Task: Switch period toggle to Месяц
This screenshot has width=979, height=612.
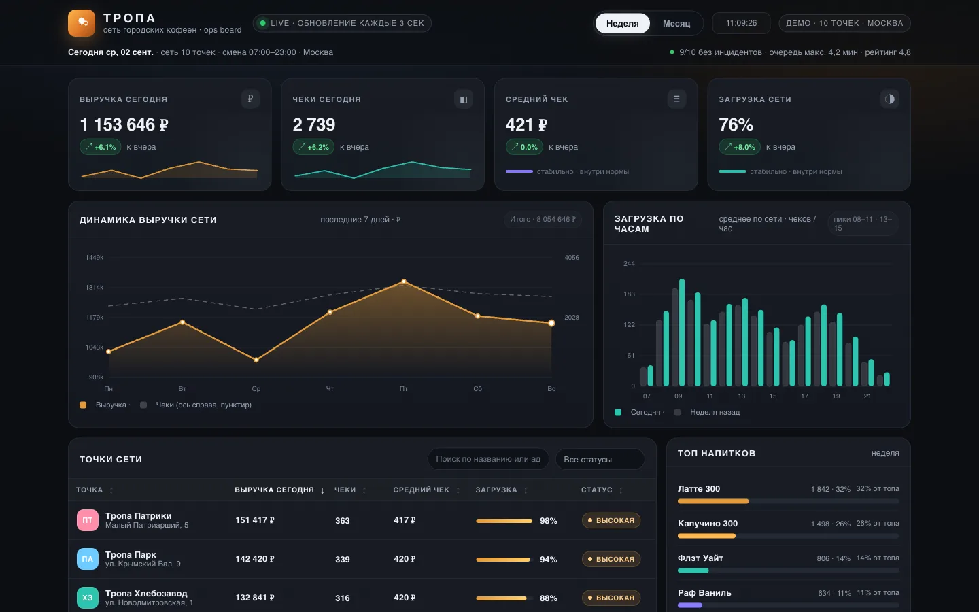Action: [676, 23]
